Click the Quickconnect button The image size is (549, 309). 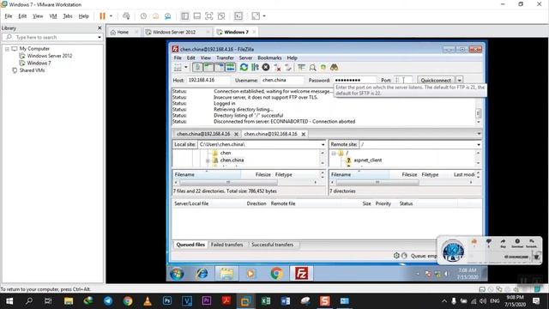click(436, 80)
